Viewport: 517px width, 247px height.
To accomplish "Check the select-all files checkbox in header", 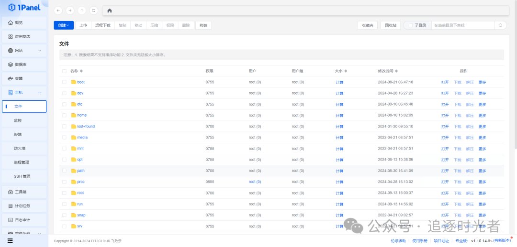I will (x=64, y=71).
